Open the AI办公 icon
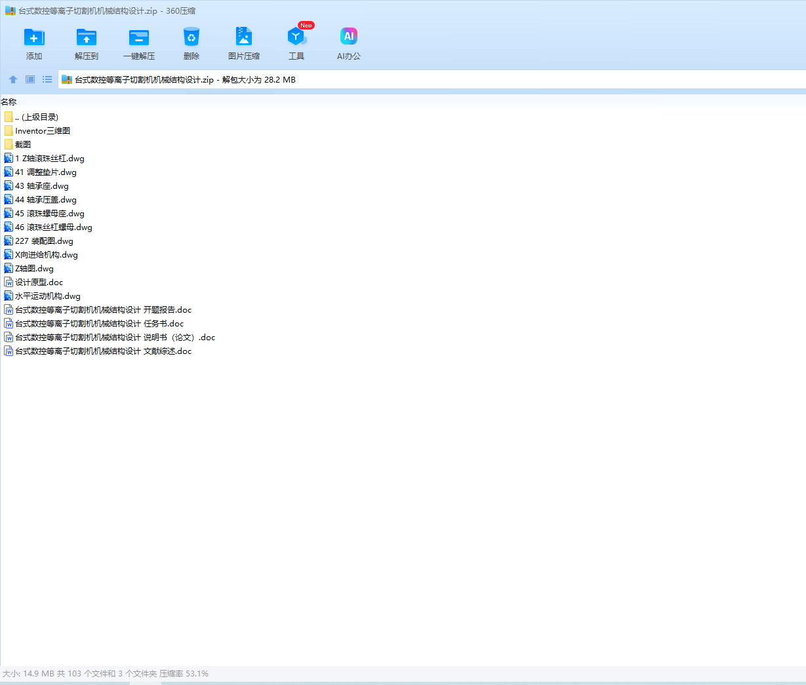The image size is (806, 685). [x=349, y=37]
